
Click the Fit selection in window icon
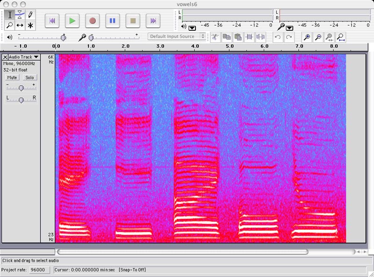[x=330, y=37]
